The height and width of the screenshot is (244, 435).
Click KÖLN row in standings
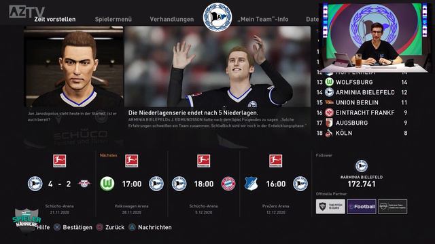tap(362, 133)
